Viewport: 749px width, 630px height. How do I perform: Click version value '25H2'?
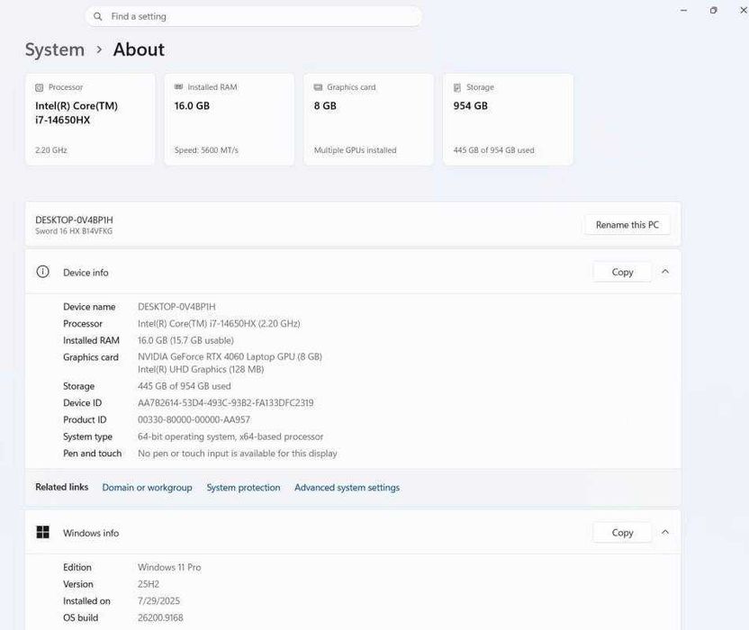[149, 584]
